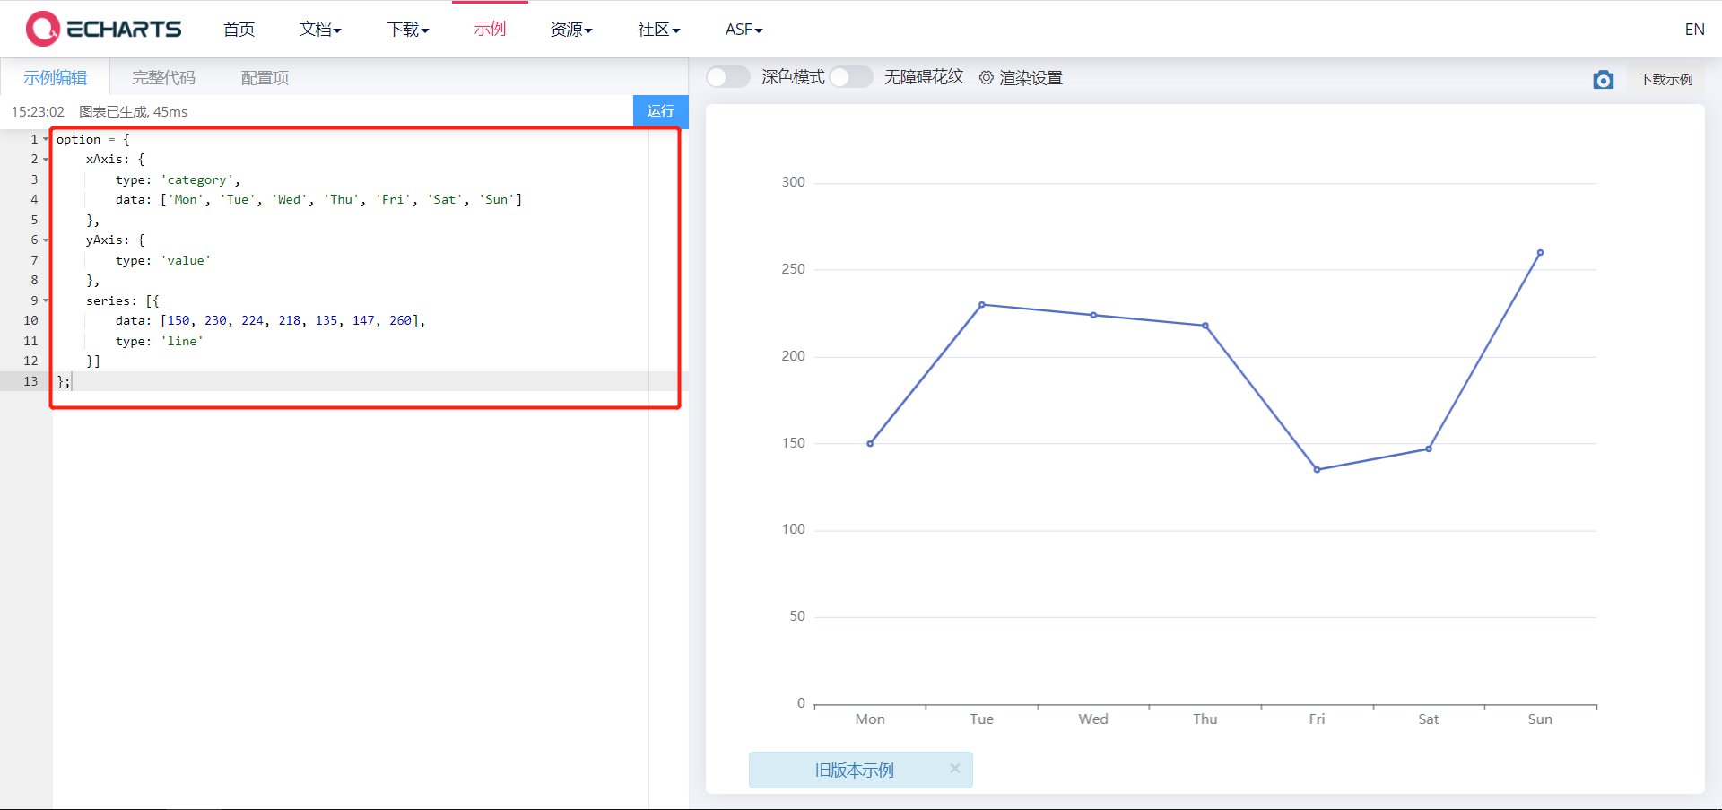
Task: Expand the 资源 dropdown
Action: pos(570,29)
